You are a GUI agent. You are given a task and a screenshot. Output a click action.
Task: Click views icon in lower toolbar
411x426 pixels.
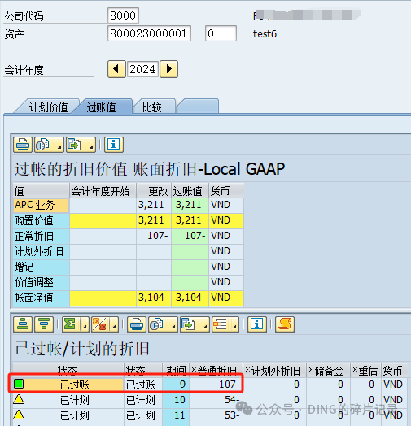tap(157, 324)
